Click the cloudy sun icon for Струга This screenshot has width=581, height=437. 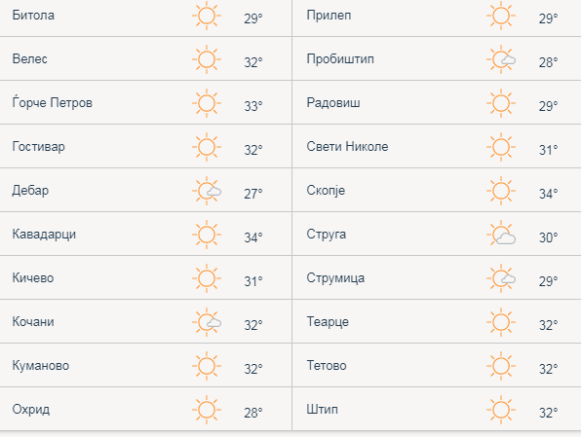(x=501, y=235)
